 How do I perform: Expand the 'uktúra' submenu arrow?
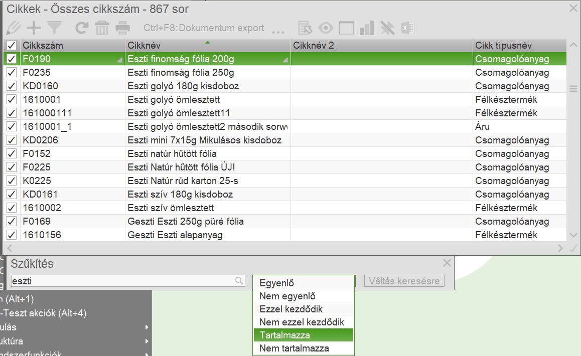click(x=147, y=341)
